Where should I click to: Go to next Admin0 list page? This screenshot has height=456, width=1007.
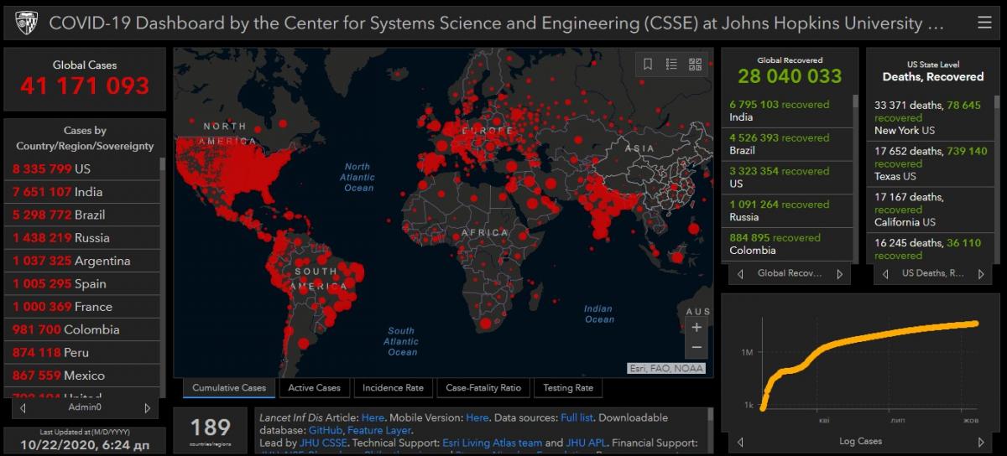pos(148,408)
